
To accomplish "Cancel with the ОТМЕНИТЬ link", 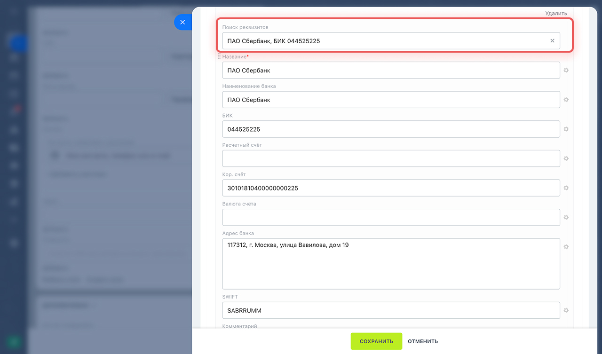I will coord(423,341).
